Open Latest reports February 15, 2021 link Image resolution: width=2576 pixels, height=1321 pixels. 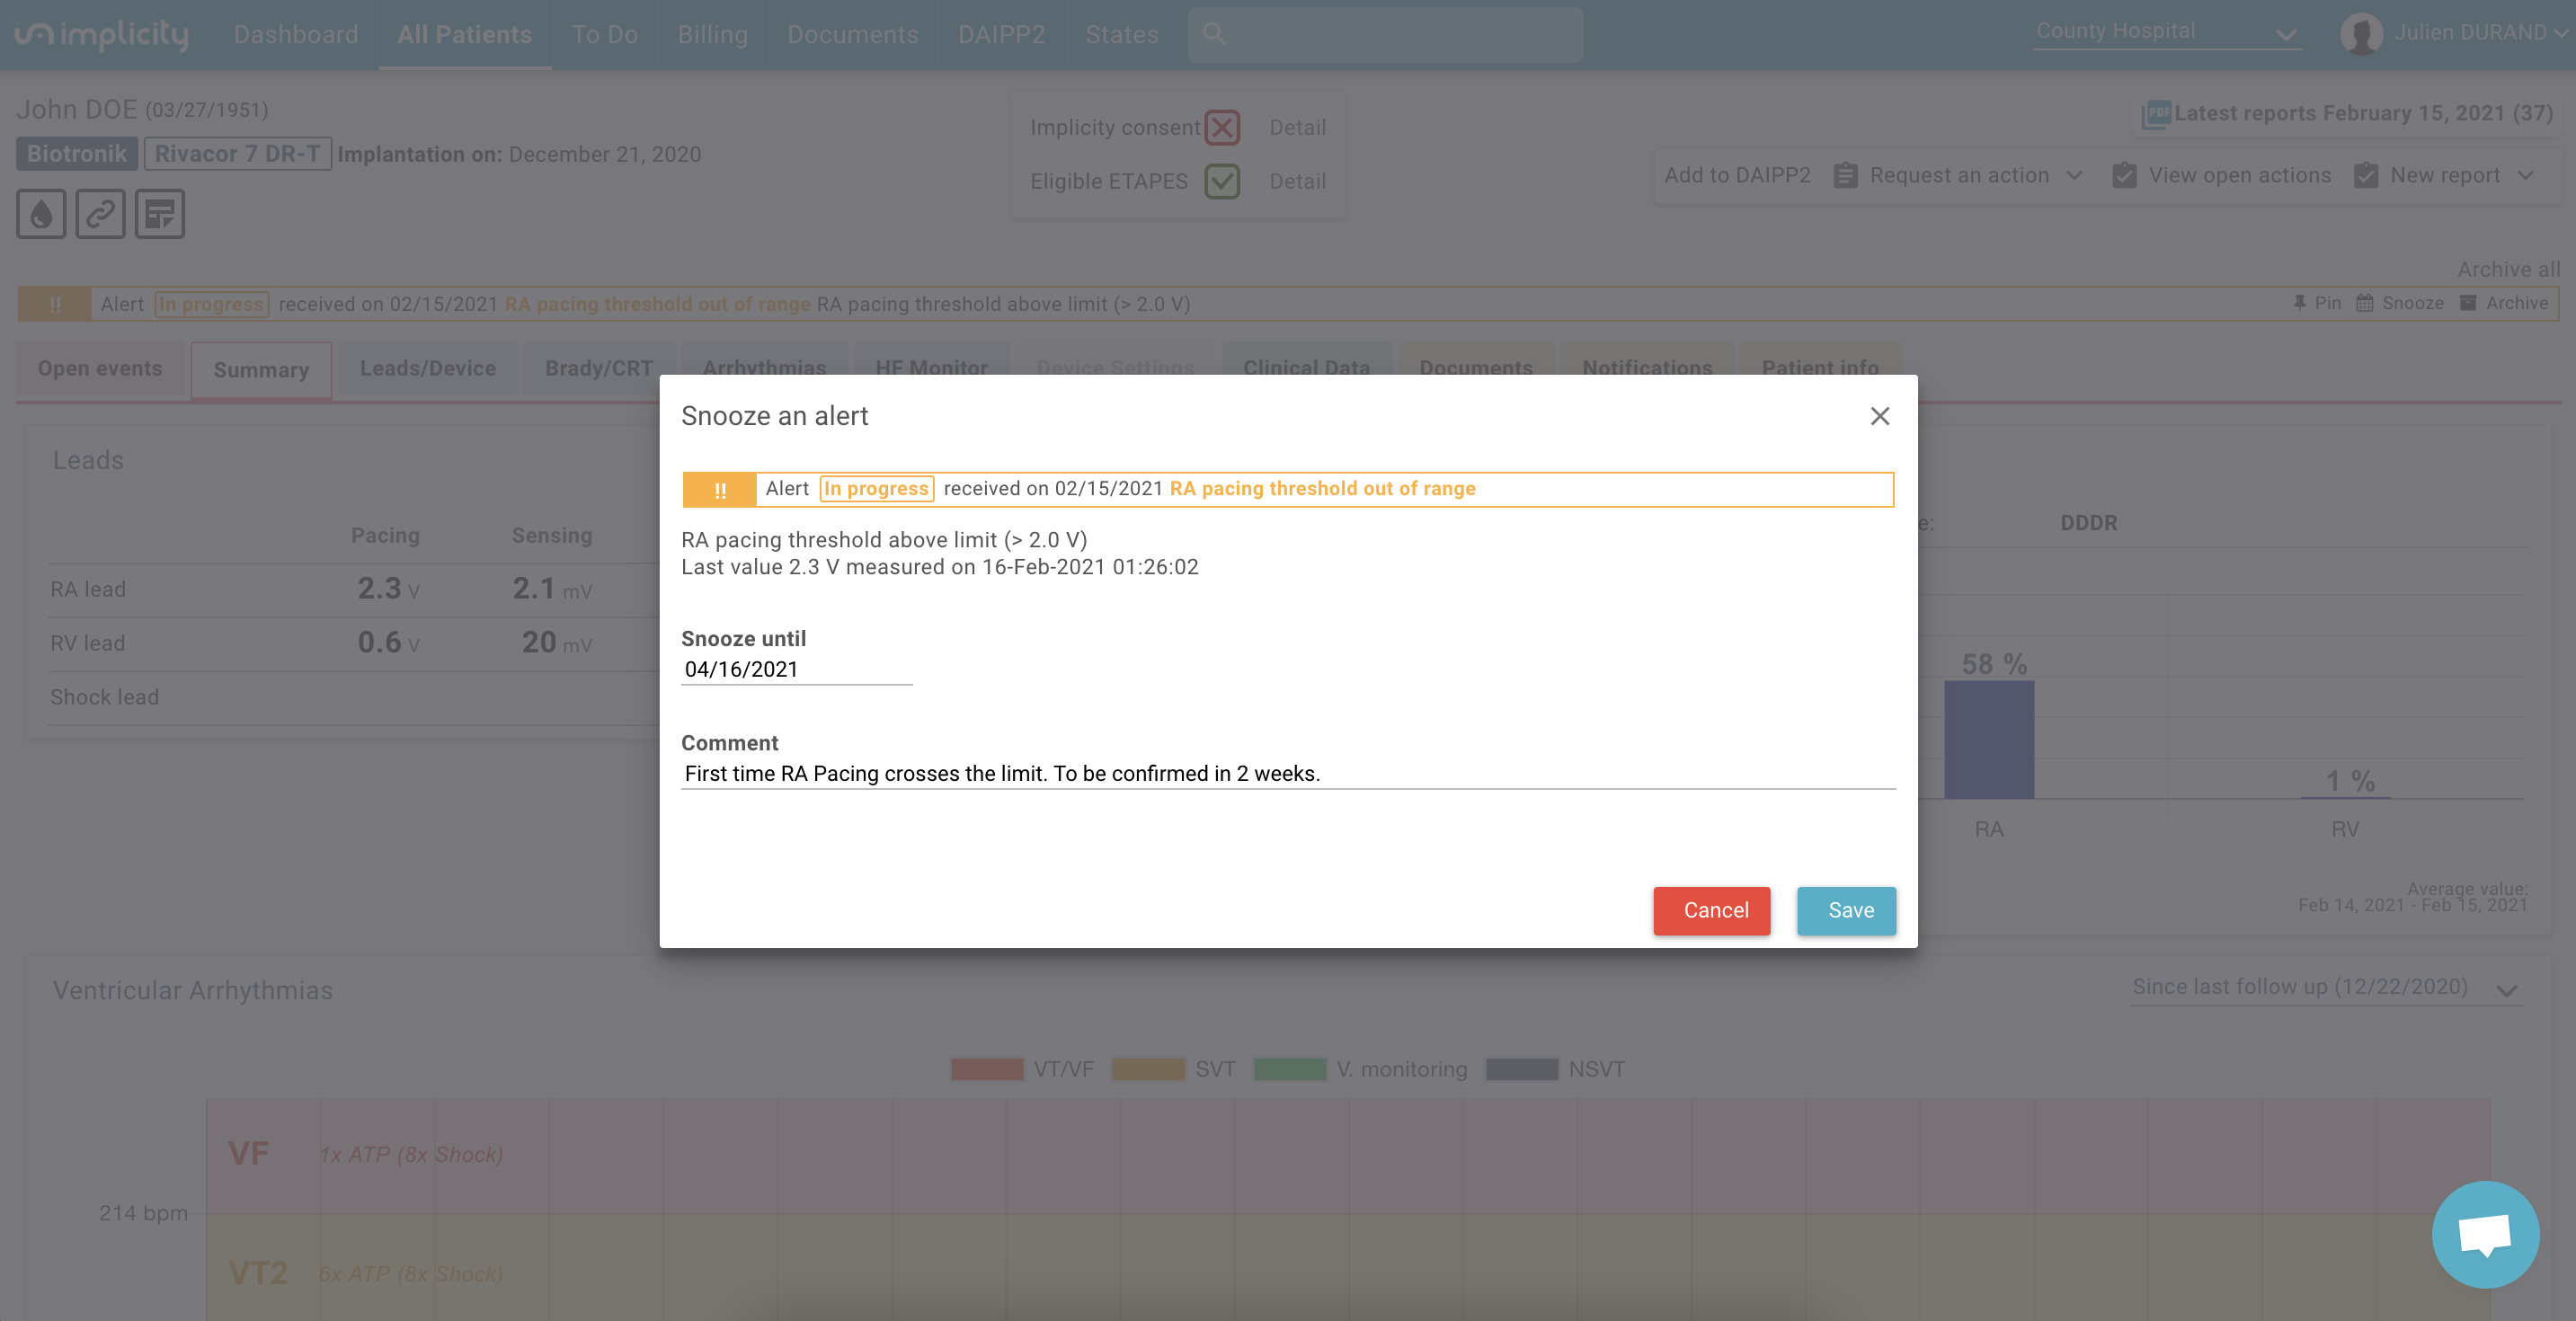click(x=2363, y=114)
